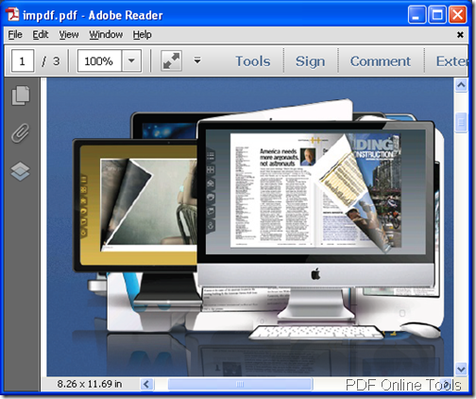The image size is (476, 399).
Task: Click the vertical scrollbar thumb
Action: 461,122
